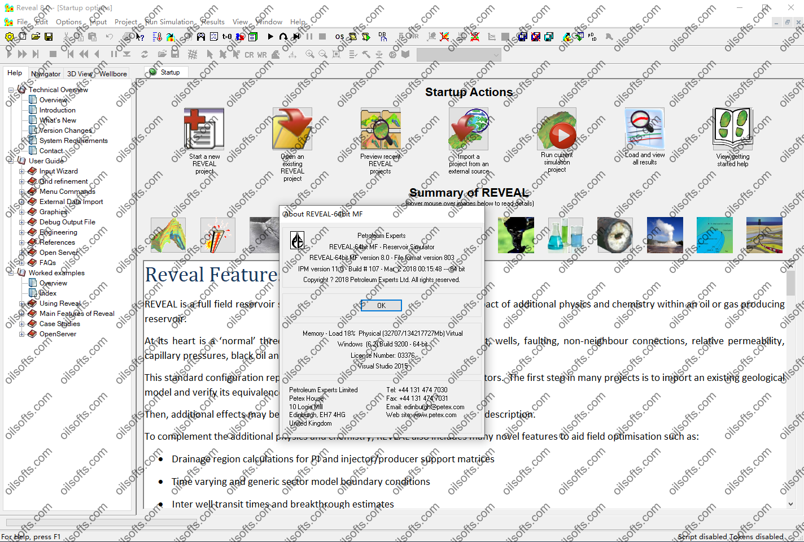Select the Startup document tab
804x542 pixels.
[x=165, y=72]
